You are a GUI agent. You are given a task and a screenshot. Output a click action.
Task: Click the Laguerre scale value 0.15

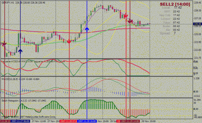coord(196,73)
